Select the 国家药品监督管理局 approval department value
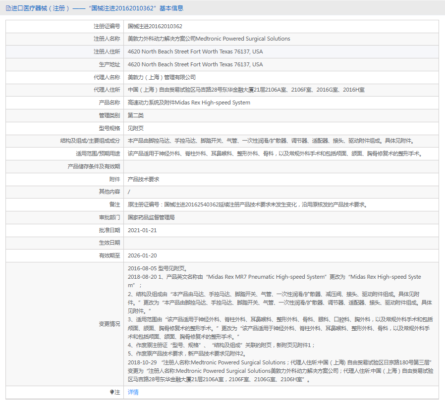The width and height of the screenshot is (445, 404). 151,217
